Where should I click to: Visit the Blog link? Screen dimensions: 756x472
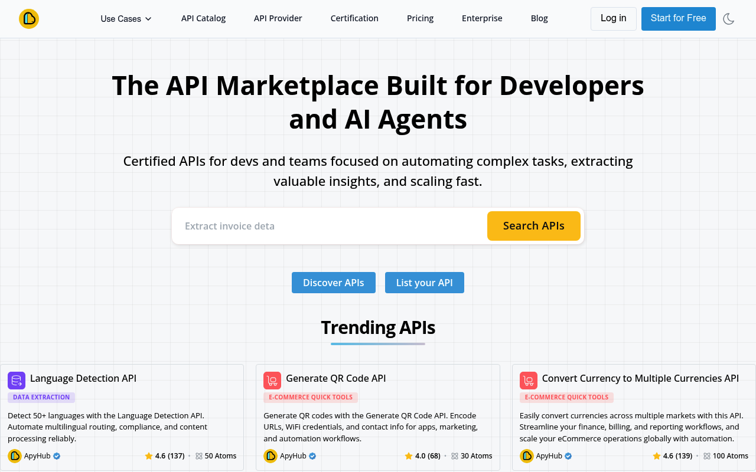539,18
